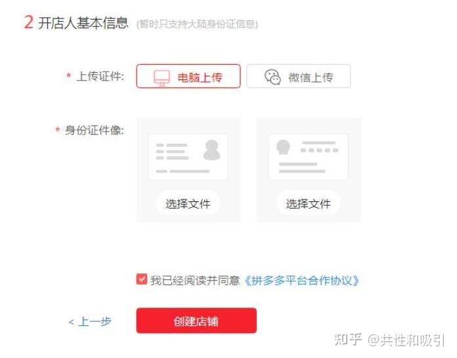Uncheck the agreement checkbox
Viewport: 457px width, 358px height.
click(x=142, y=279)
